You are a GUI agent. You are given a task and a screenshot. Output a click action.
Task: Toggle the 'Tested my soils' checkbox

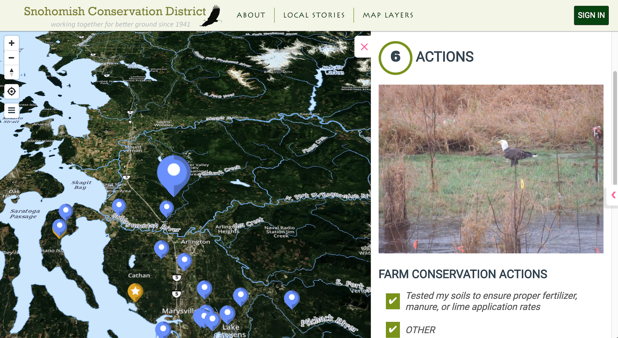[393, 301]
